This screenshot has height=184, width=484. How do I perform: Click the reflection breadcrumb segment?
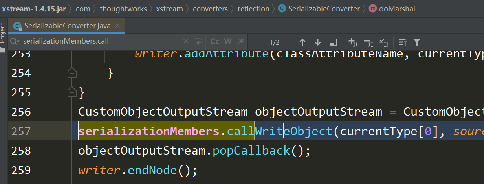point(253,9)
